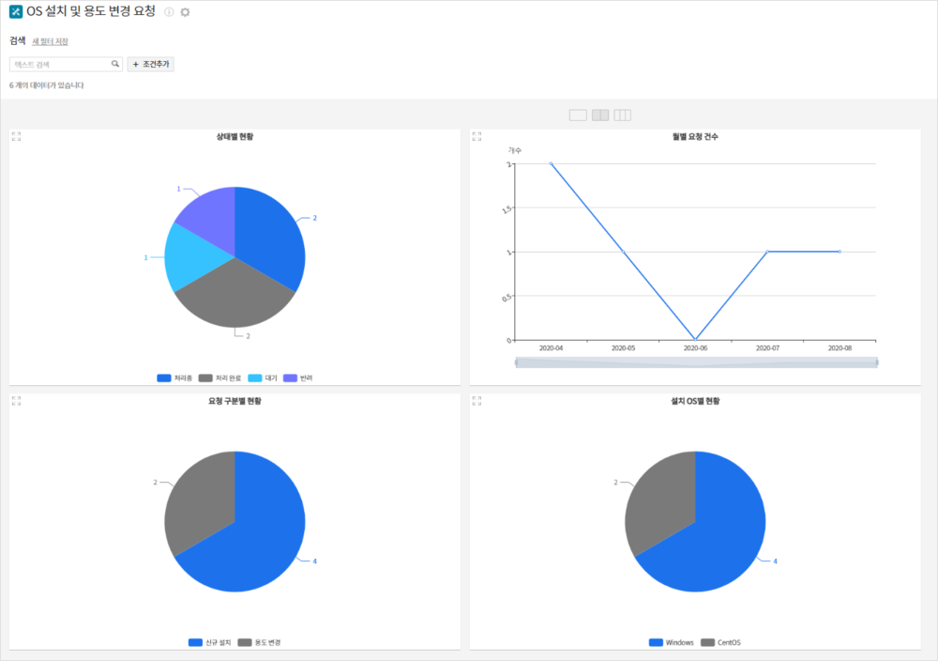Toggle the 용도 변경 legend item
The image size is (938, 661).
259,642
